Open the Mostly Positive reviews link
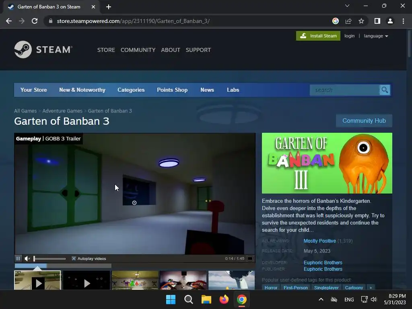 click(x=320, y=241)
